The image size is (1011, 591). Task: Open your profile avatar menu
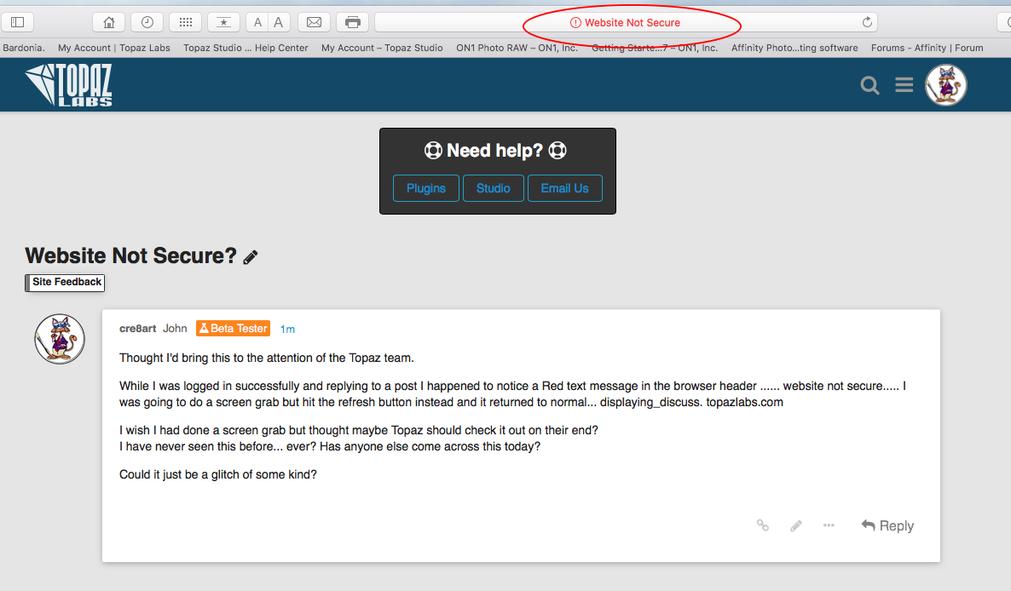945,84
